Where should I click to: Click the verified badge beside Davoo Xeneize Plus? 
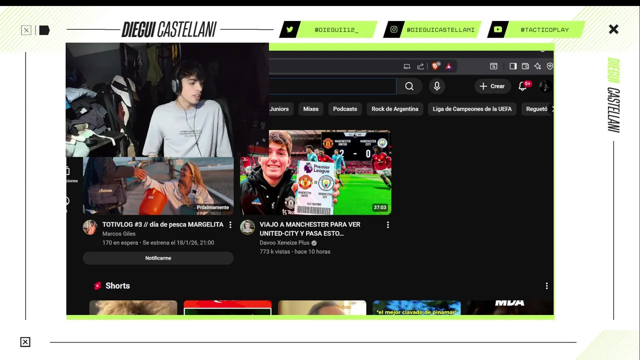[x=314, y=243]
